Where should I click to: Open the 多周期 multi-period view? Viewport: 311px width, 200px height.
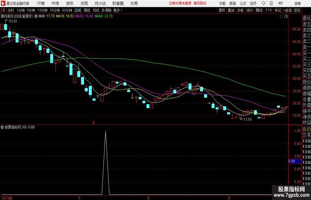pos(106,10)
